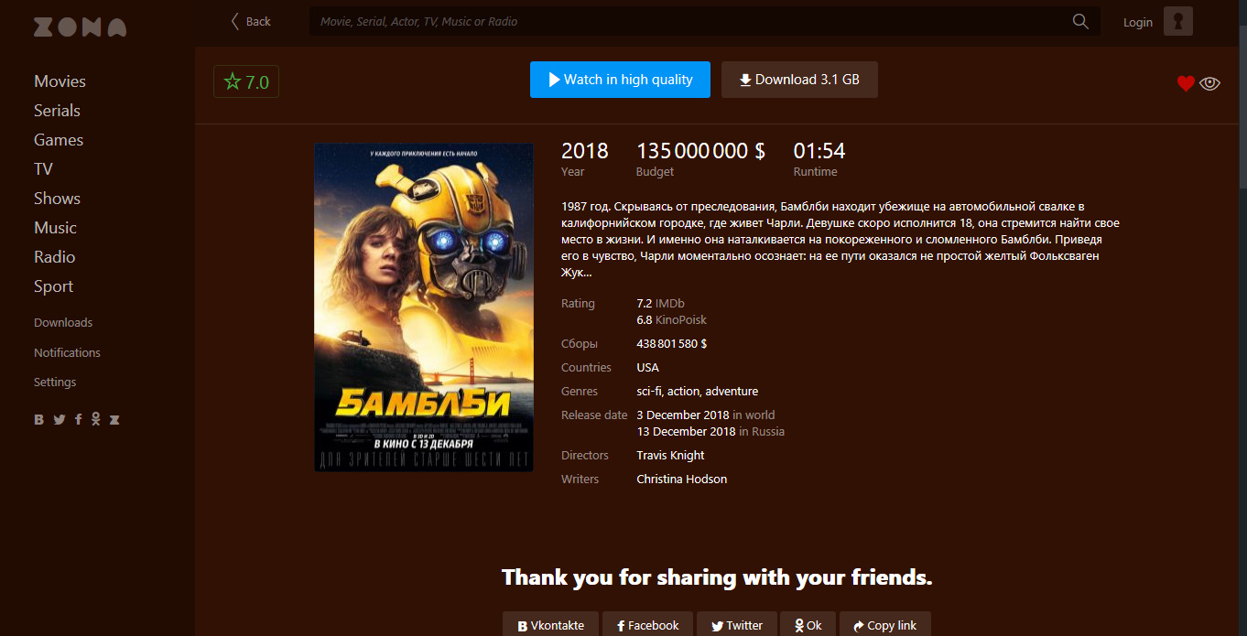Open the Movies section
1247x636 pixels.
(60, 81)
